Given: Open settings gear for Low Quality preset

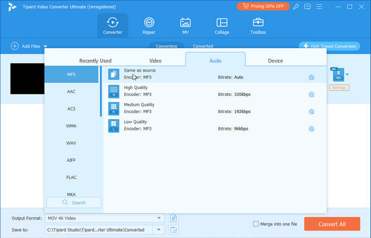Looking at the screenshot, I should tap(312, 129).
